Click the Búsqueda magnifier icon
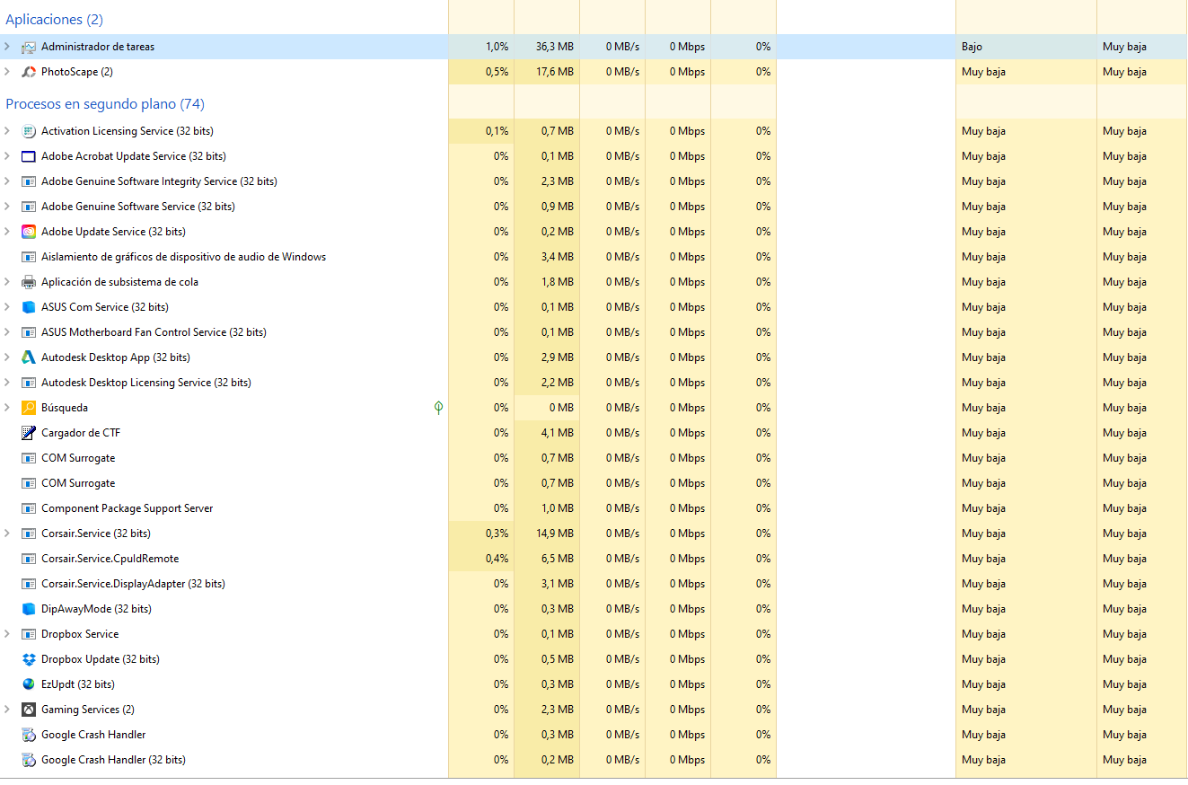1188x785 pixels. pos(29,408)
